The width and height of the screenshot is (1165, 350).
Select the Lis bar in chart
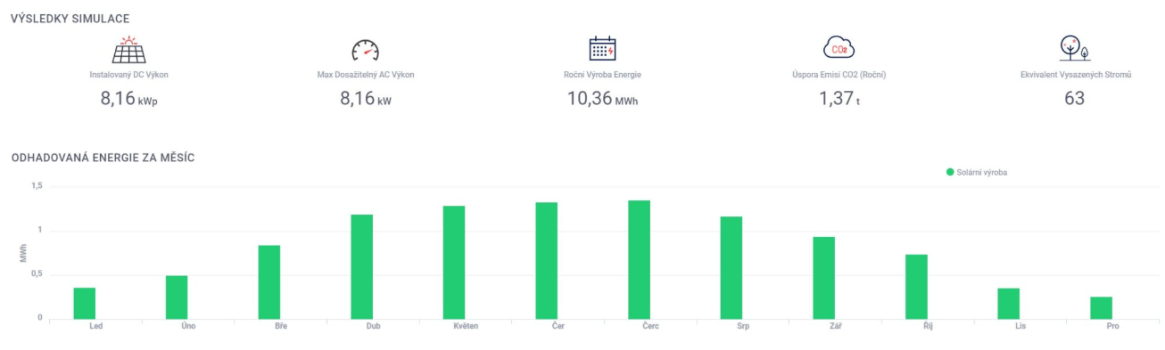click(x=1009, y=303)
